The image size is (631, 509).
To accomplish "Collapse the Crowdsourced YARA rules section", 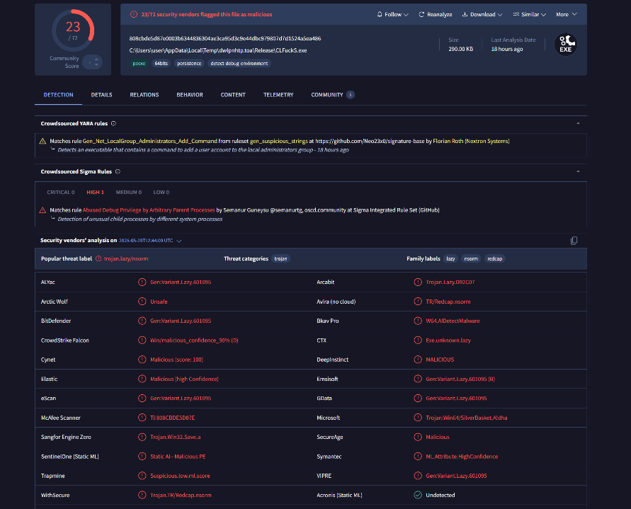I will click(578, 123).
